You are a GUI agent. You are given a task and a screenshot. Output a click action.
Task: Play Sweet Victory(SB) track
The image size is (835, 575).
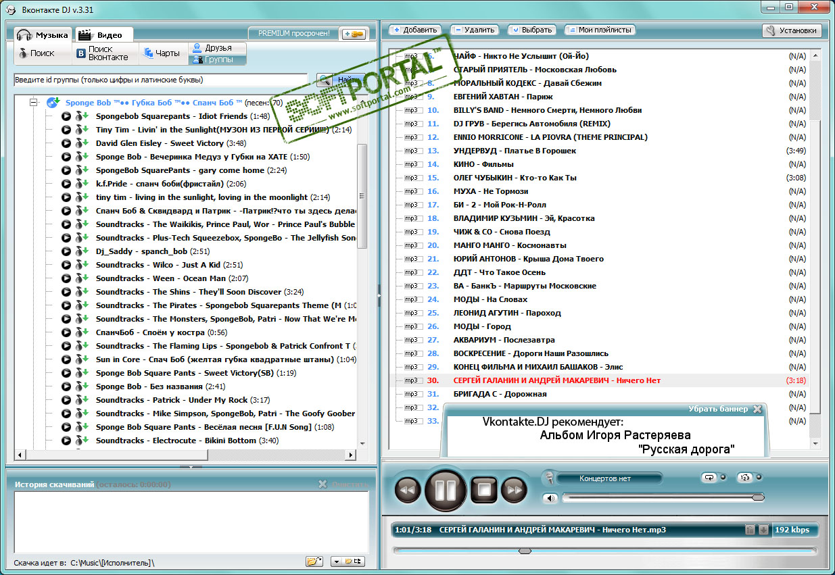point(66,373)
